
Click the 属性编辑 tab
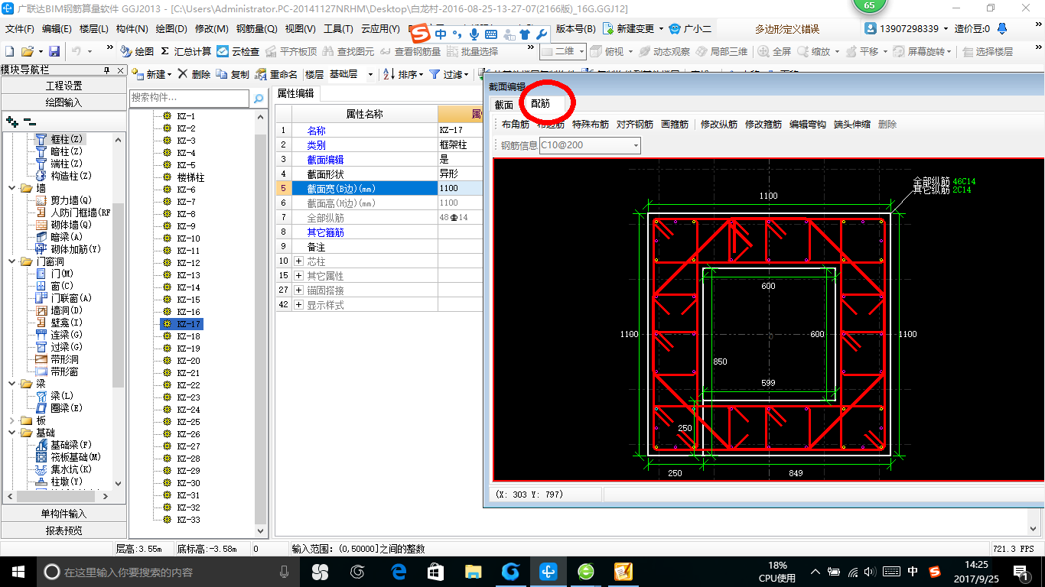tap(295, 93)
